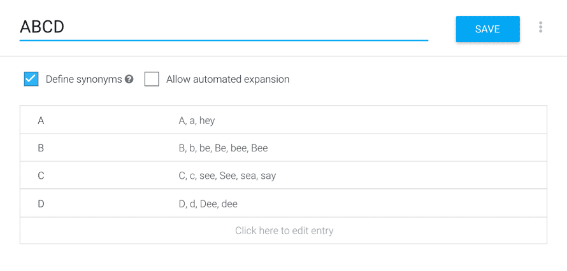Select reference value B in the table

pyautogui.click(x=41, y=148)
